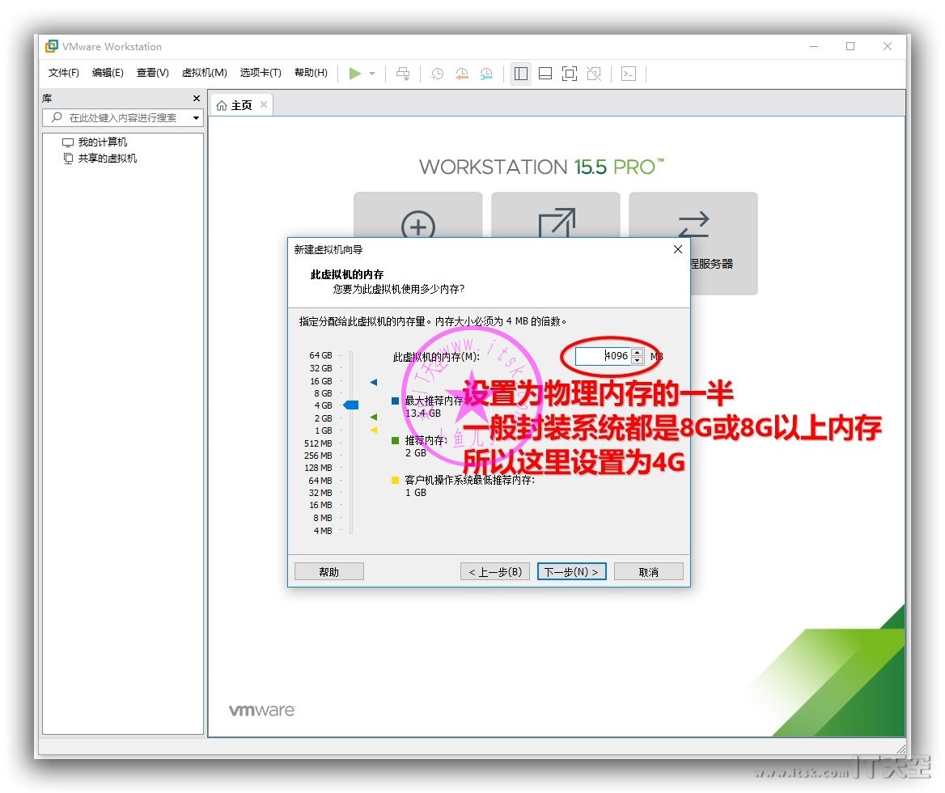945x793 pixels.
Task: Click the open virtual machine arrow tile
Action: (556, 217)
